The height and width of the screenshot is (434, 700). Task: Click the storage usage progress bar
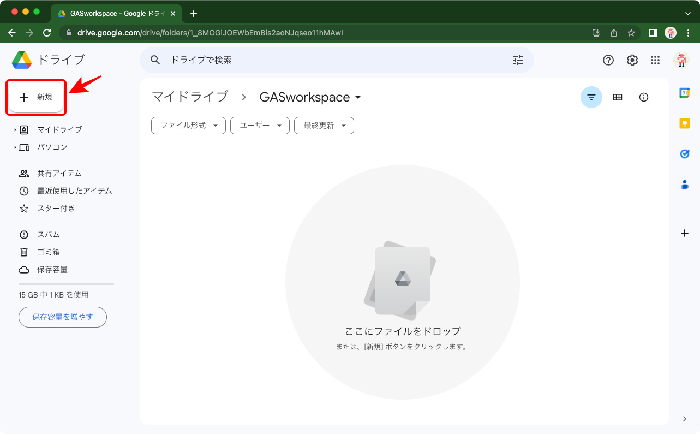(x=65, y=282)
